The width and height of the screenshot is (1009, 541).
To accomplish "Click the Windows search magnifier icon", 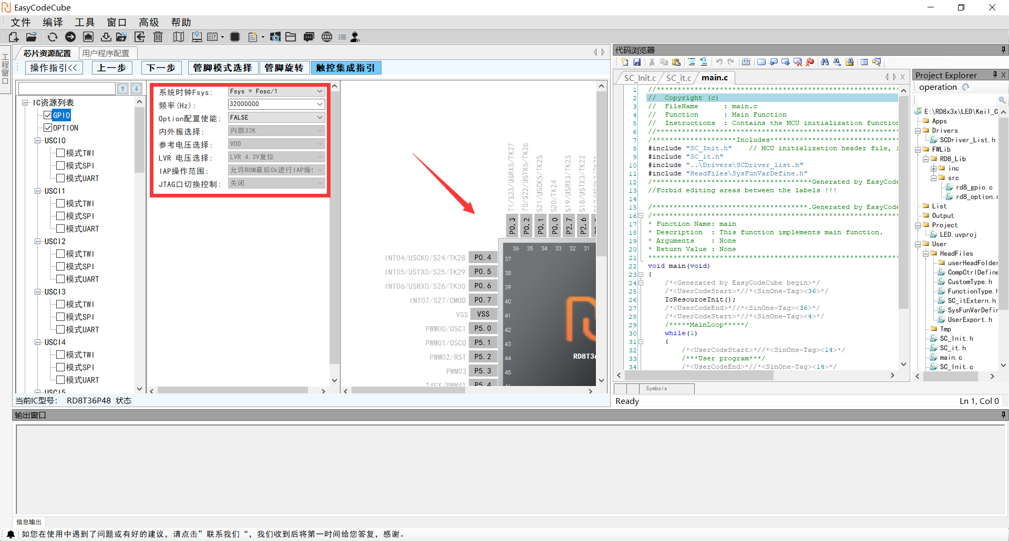I will (275, 37).
